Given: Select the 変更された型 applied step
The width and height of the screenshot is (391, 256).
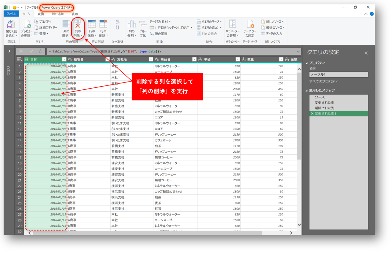Looking at the screenshot, I should [339, 103].
